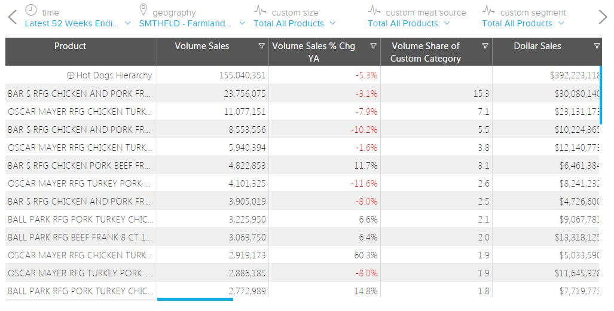Click the location pin icon beside geography
The height and width of the screenshot is (311, 614).
[143, 11]
